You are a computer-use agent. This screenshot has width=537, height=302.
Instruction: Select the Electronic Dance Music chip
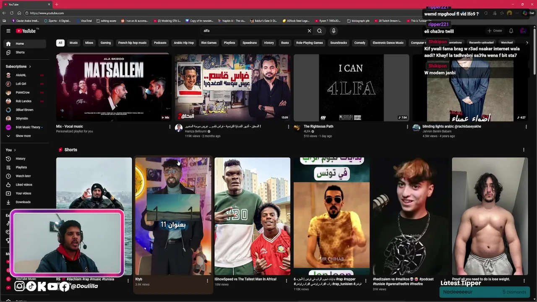[388, 43]
